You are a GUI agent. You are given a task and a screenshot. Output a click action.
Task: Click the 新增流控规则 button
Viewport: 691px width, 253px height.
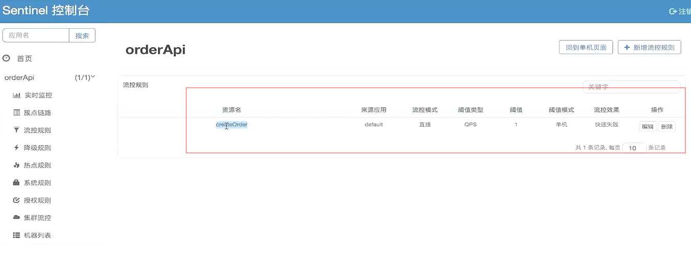pyautogui.click(x=649, y=47)
